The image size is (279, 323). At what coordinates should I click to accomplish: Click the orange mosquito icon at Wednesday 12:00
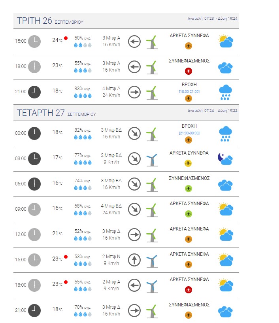[189, 239]
